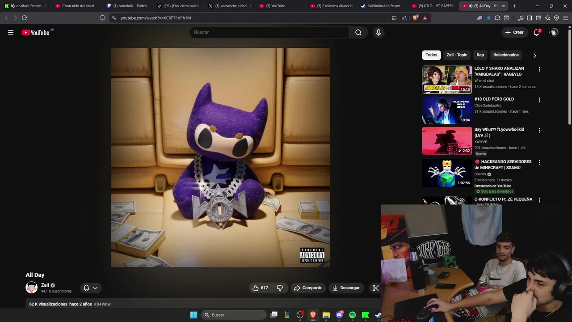Open Task View in the taskbar

[x=274, y=315]
